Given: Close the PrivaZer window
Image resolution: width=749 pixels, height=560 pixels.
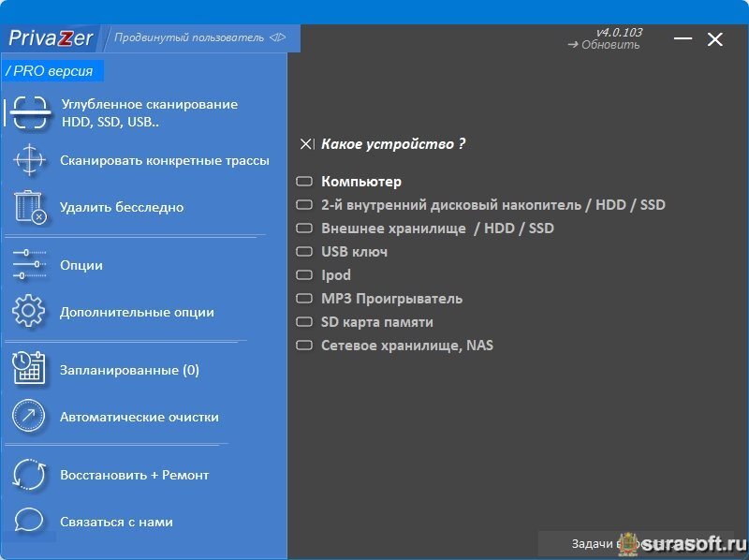Looking at the screenshot, I should 714,39.
